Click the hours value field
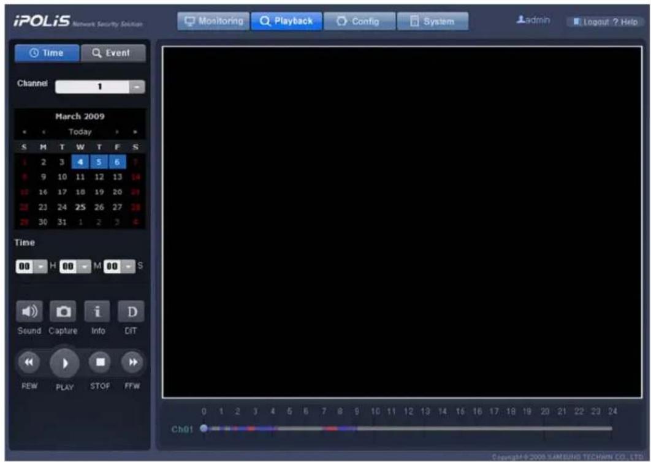Viewport: 651px width, 462px height. click(x=25, y=267)
